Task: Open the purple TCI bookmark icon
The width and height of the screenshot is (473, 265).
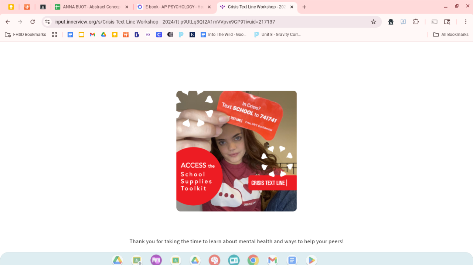Action: click(148, 35)
